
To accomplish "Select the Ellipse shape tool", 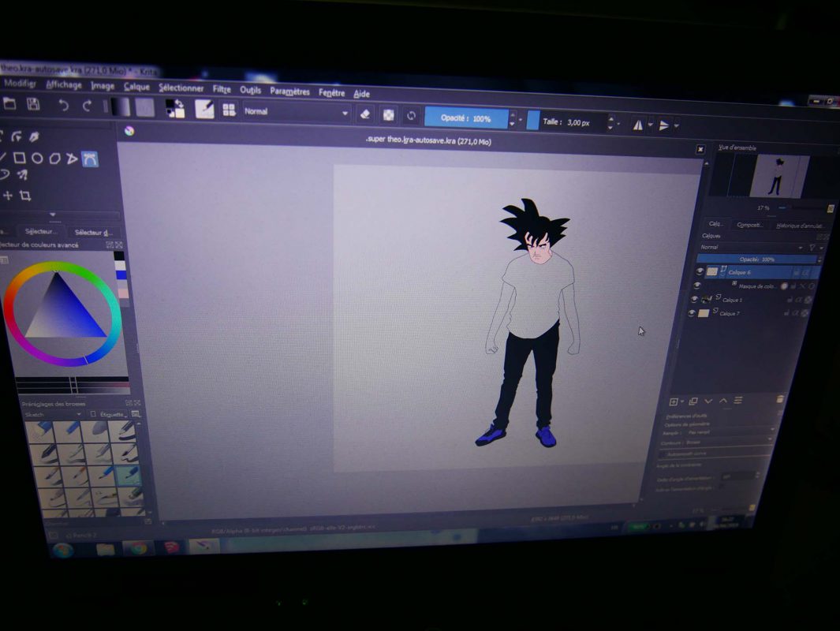I will tap(37, 158).
